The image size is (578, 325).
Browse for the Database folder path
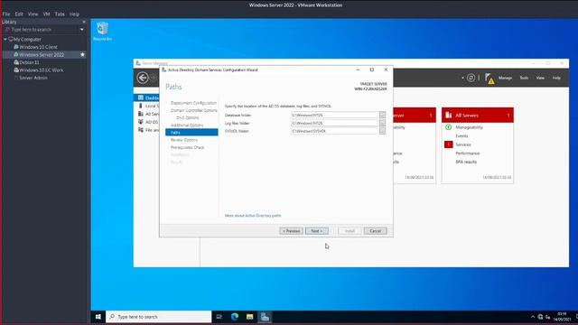382,115
